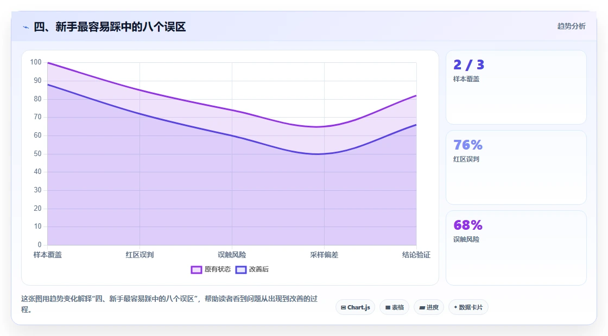Image resolution: width=608 pixels, height=336 pixels.
Task: Click the 数据卡片 tag sparkle icon
Action: (x=455, y=307)
